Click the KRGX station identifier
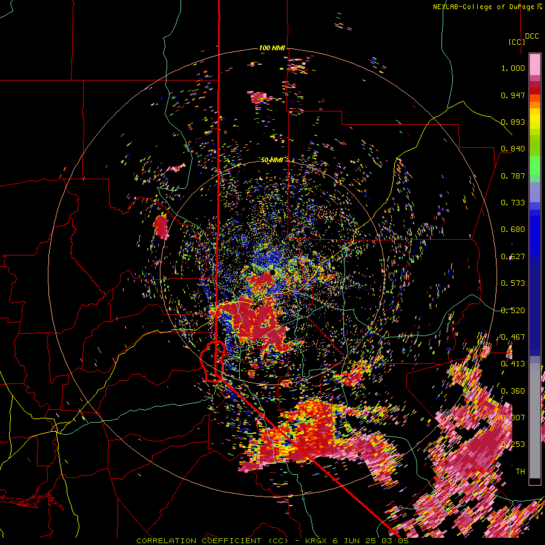This screenshot has width=545, height=545. click(x=316, y=541)
